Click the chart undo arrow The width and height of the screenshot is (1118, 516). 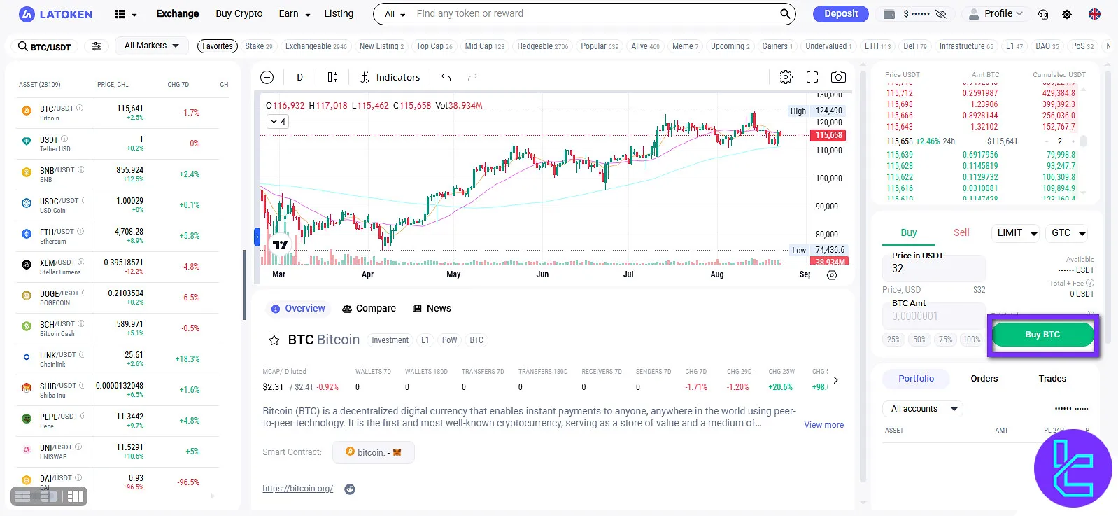coord(446,77)
